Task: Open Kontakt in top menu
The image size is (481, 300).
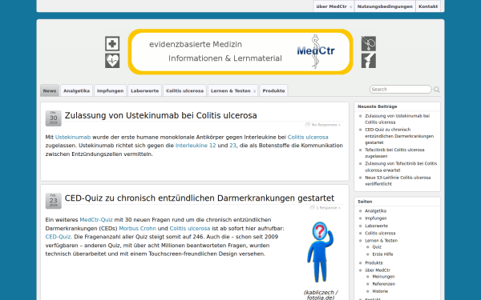Action: pyautogui.click(x=428, y=6)
